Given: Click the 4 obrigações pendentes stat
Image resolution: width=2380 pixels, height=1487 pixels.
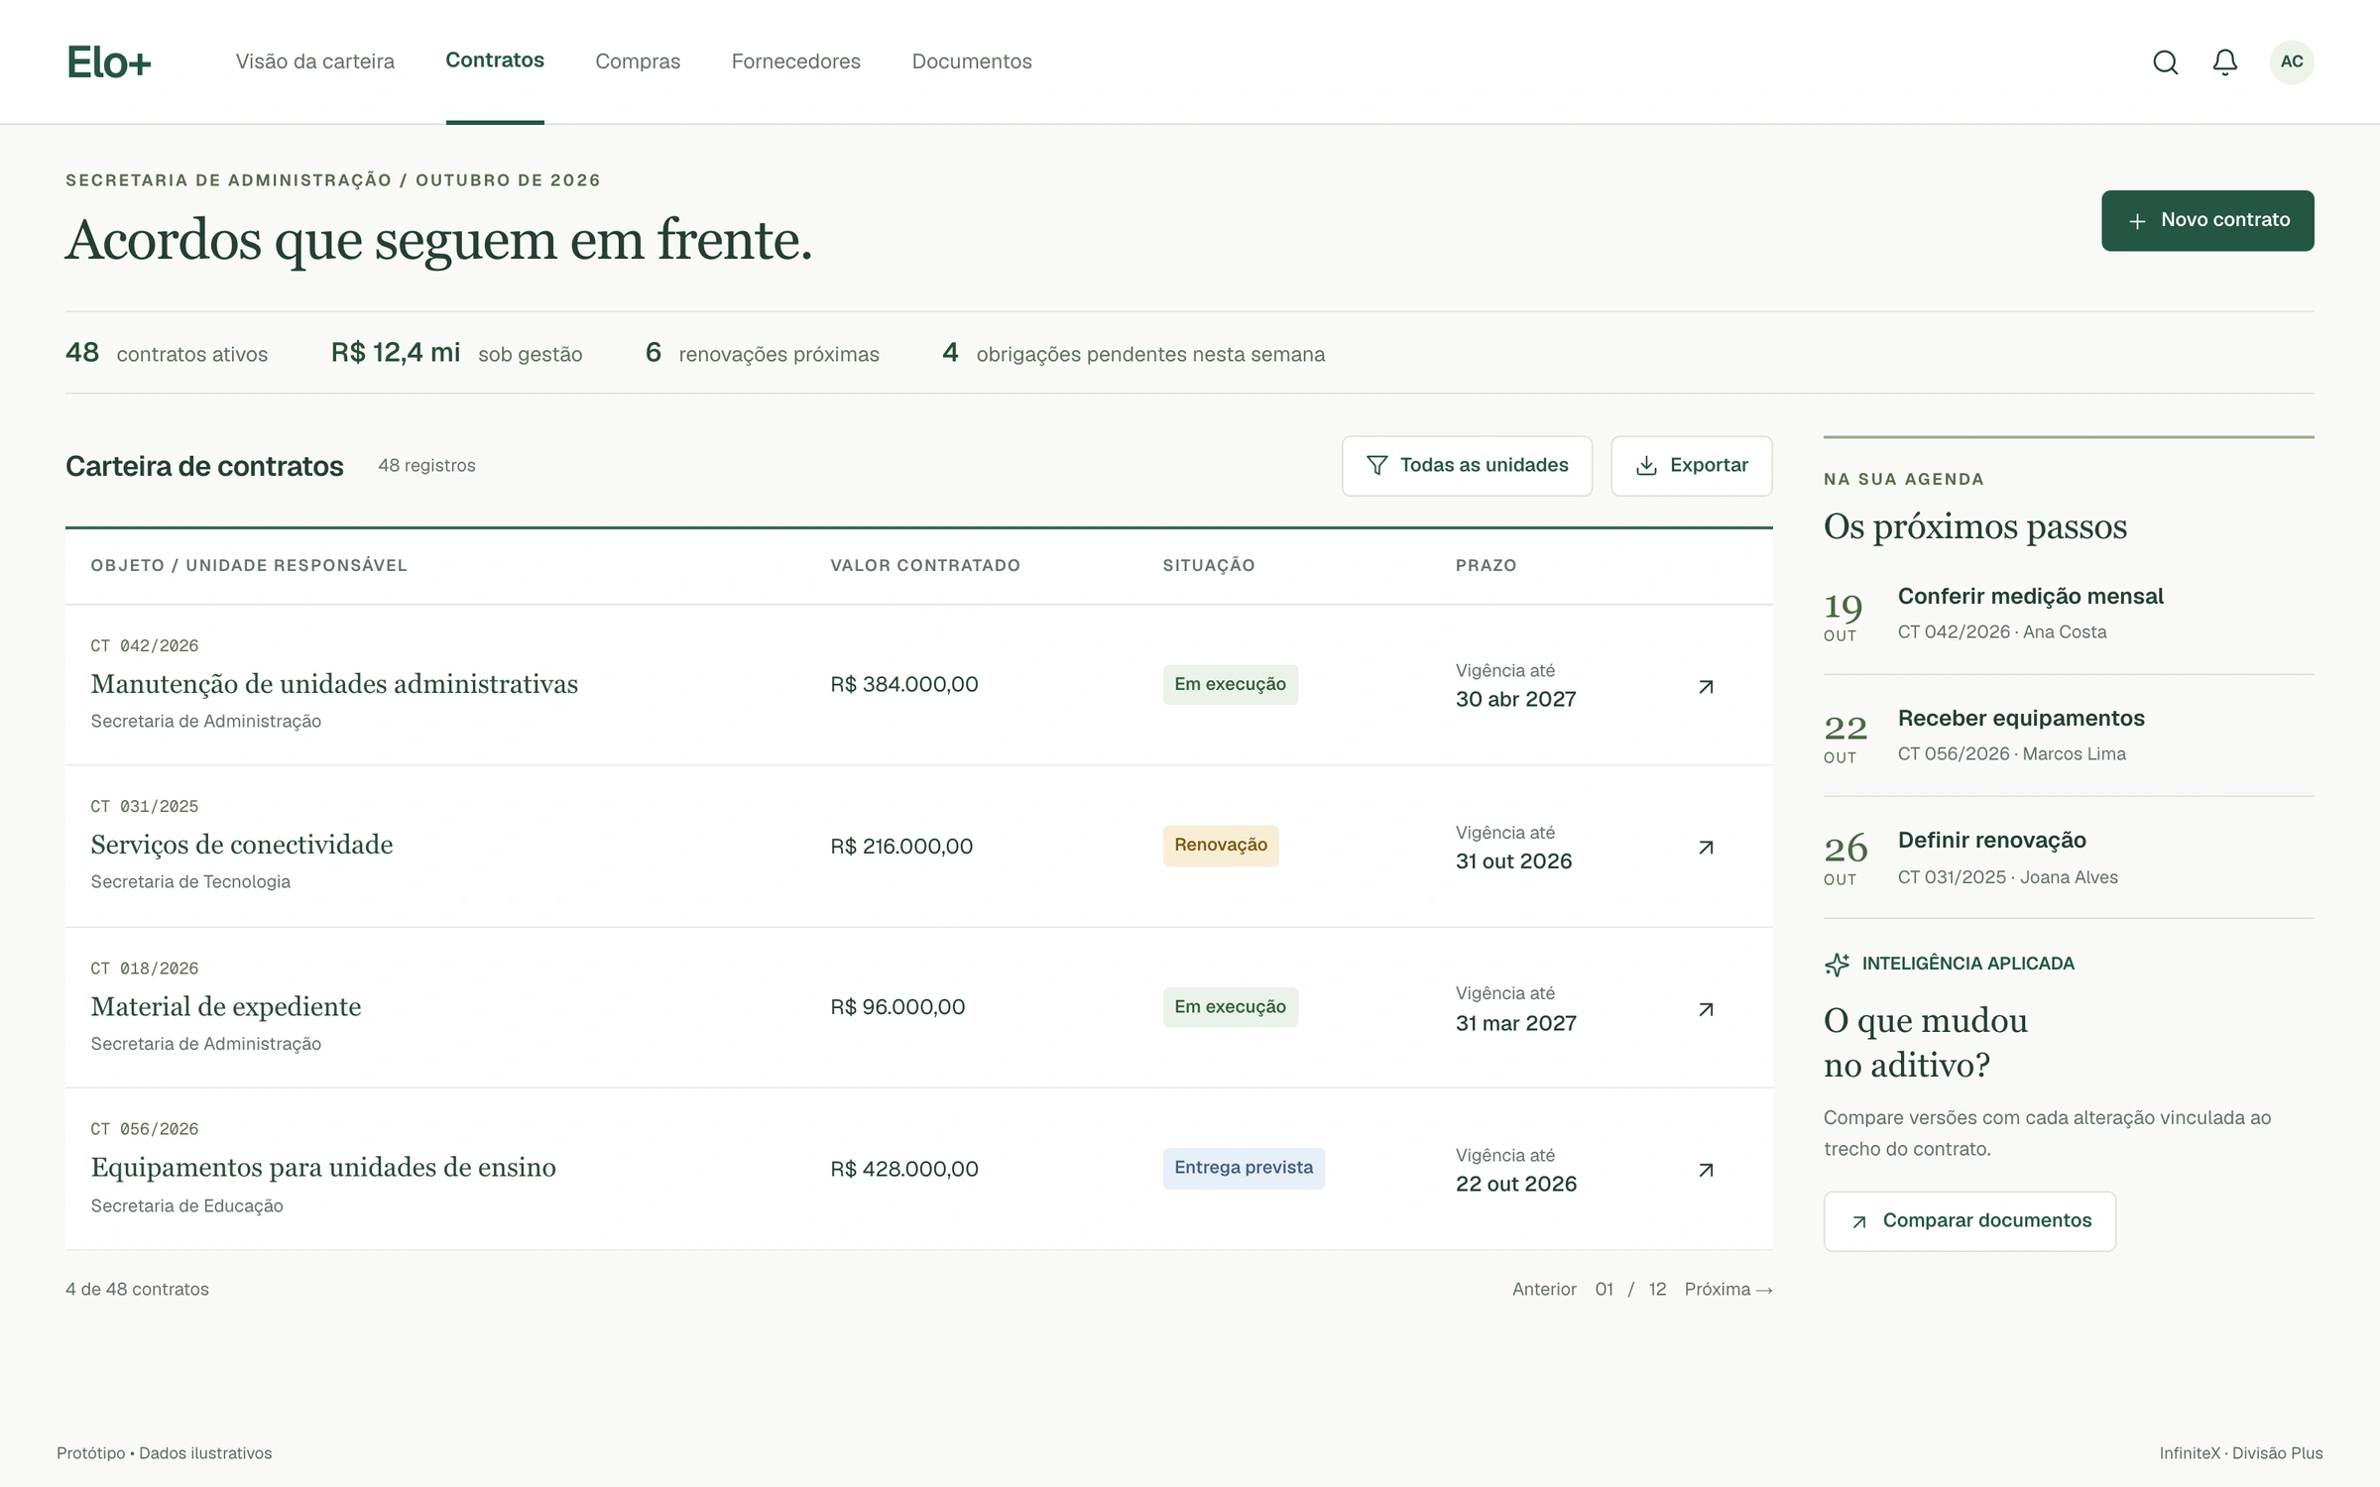Looking at the screenshot, I should click(1133, 353).
